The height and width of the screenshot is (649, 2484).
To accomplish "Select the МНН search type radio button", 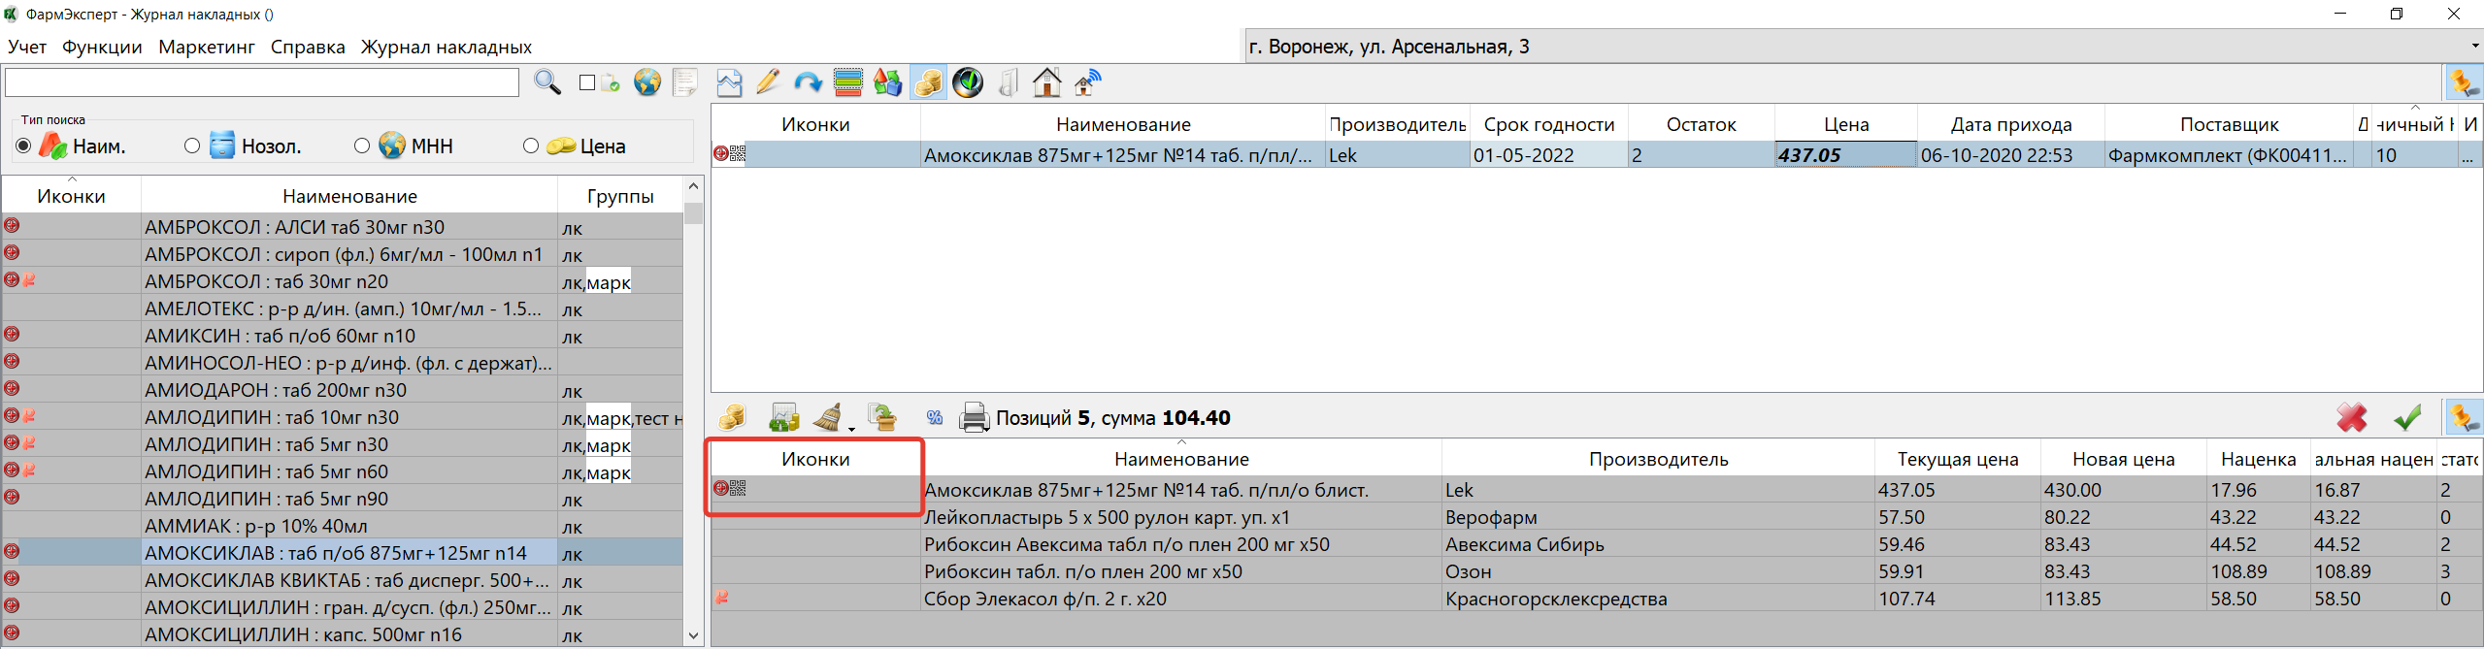I will pyautogui.click(x=362, y=146).
